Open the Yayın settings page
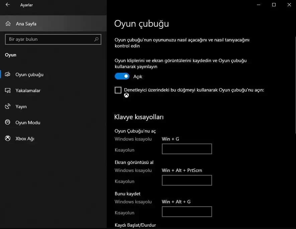 tap(21, 106)
